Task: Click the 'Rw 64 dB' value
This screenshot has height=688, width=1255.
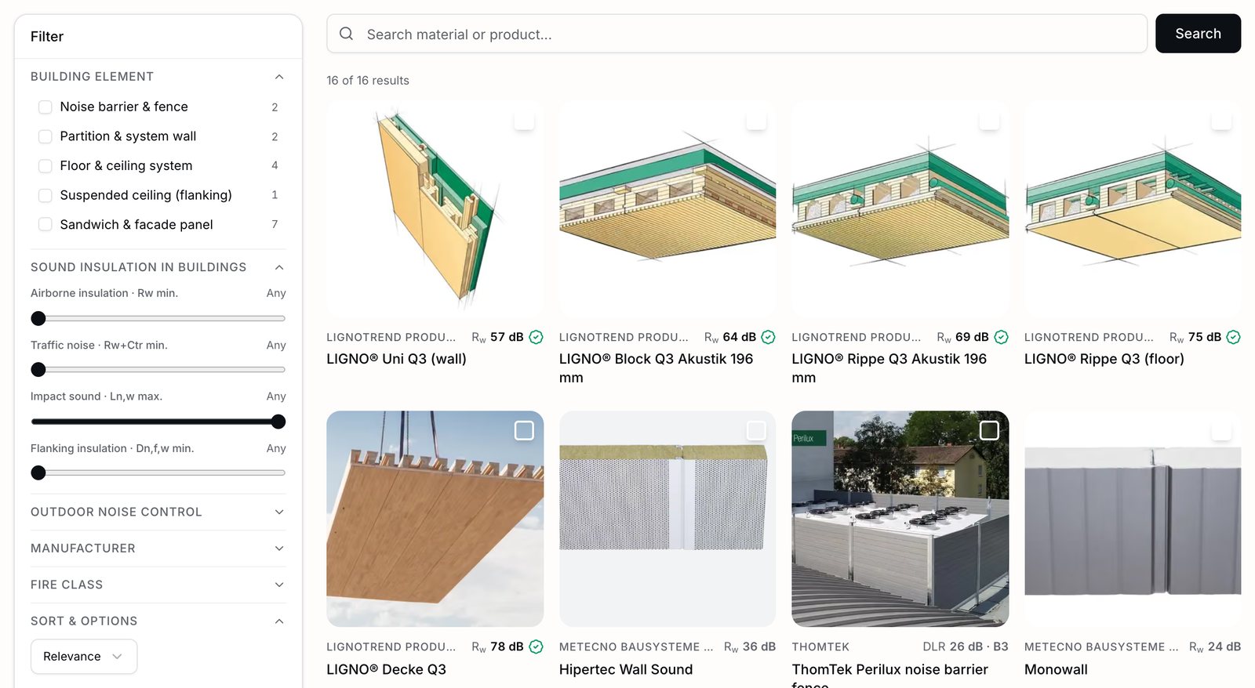Action: (730, 337)
